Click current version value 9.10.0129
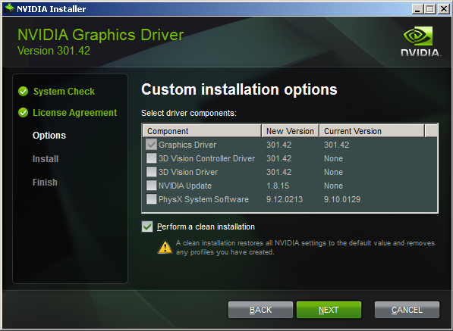453x331 pixels. pyautogui.click(x=342, y=199)
